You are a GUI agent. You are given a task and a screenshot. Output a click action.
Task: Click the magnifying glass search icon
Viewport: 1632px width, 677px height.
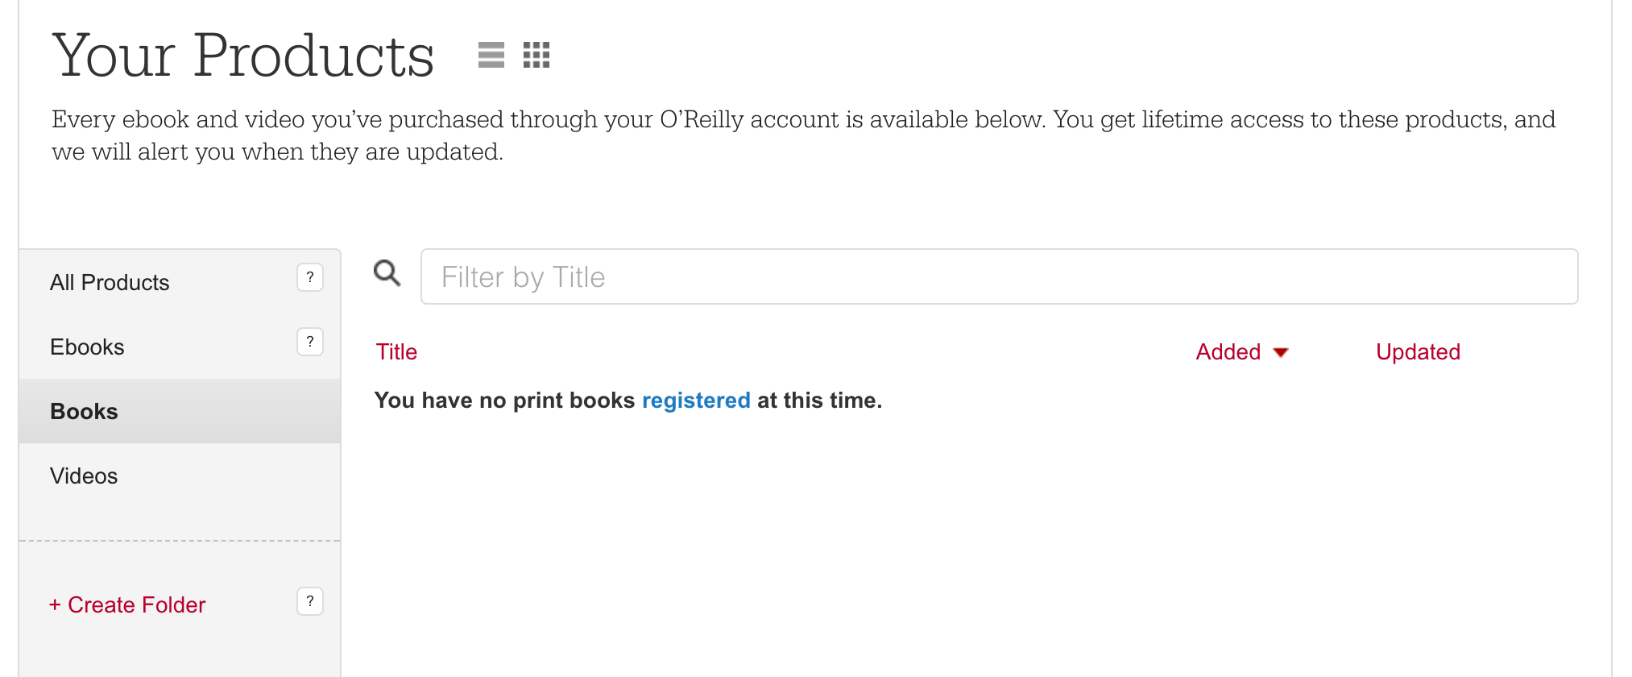(387, 273)
